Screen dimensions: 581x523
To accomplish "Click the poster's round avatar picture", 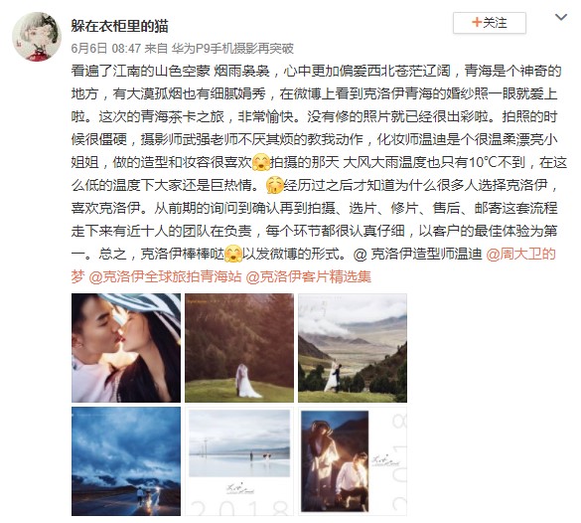I will tap(37, 37).
